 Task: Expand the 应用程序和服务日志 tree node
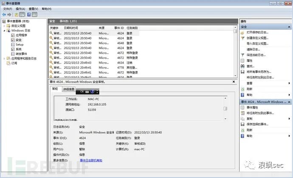pyautogui.click(x=4, y=59)
